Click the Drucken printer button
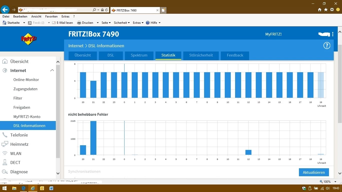Image resolution: width=342 pixels, height=192 pixels. [85, 23]
